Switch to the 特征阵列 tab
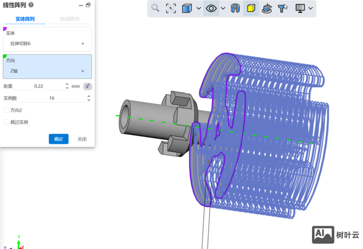Viewport: 363px width, 249px height. pyautogui.click(x=69, y=19)
